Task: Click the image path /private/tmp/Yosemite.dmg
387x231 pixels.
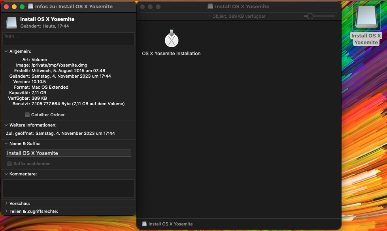Action: point(59,65)
